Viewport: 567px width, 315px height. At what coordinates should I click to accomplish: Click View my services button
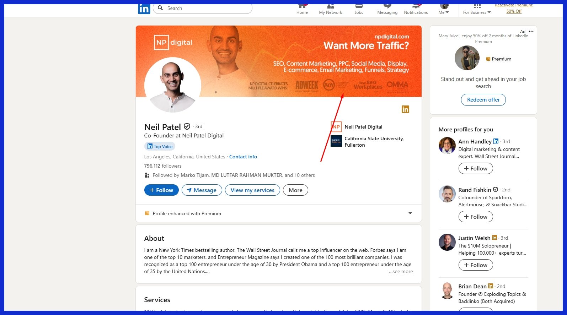(252, 190)
